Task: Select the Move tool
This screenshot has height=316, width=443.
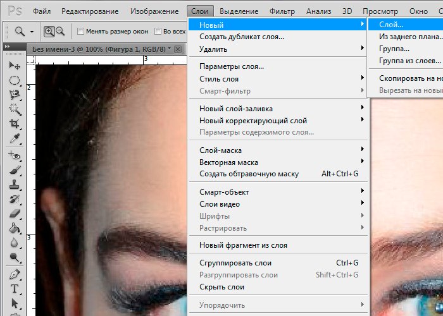Action: 14,66
